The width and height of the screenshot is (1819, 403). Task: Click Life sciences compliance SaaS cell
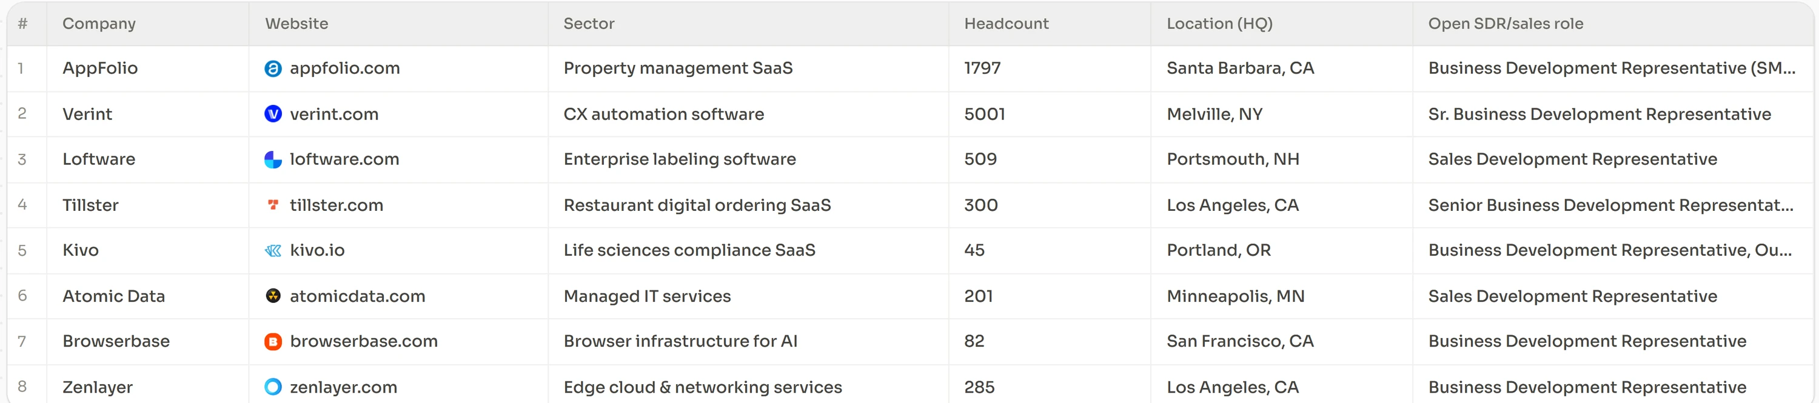pyautogui.click(x=748, y=250)
